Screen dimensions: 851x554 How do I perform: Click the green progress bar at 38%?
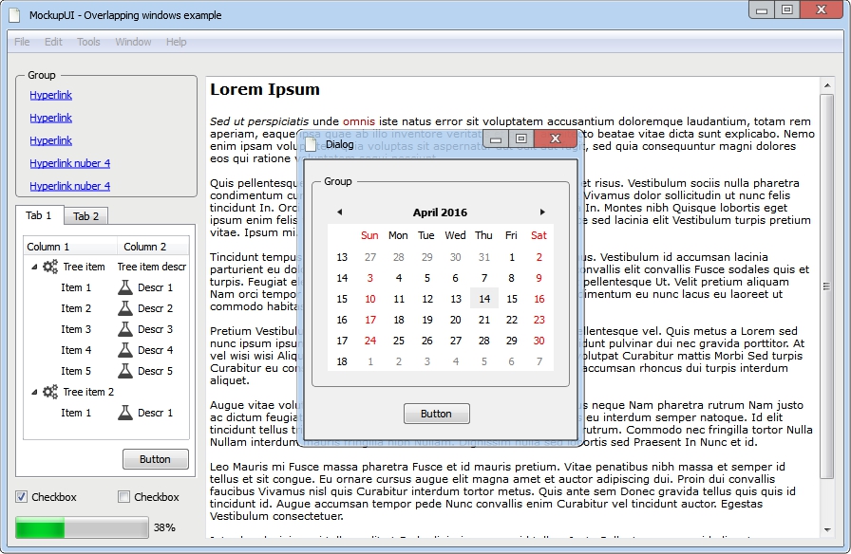pos(82,527)
